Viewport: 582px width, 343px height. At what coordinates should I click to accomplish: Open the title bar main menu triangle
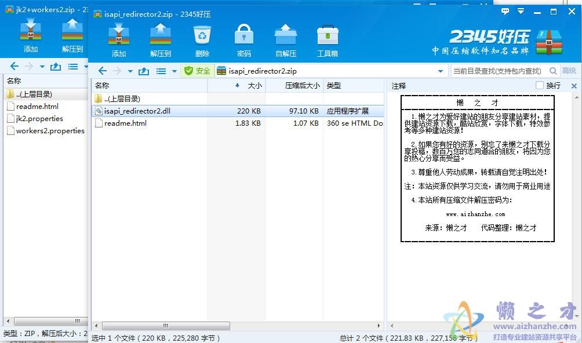(x=521, y=11)
